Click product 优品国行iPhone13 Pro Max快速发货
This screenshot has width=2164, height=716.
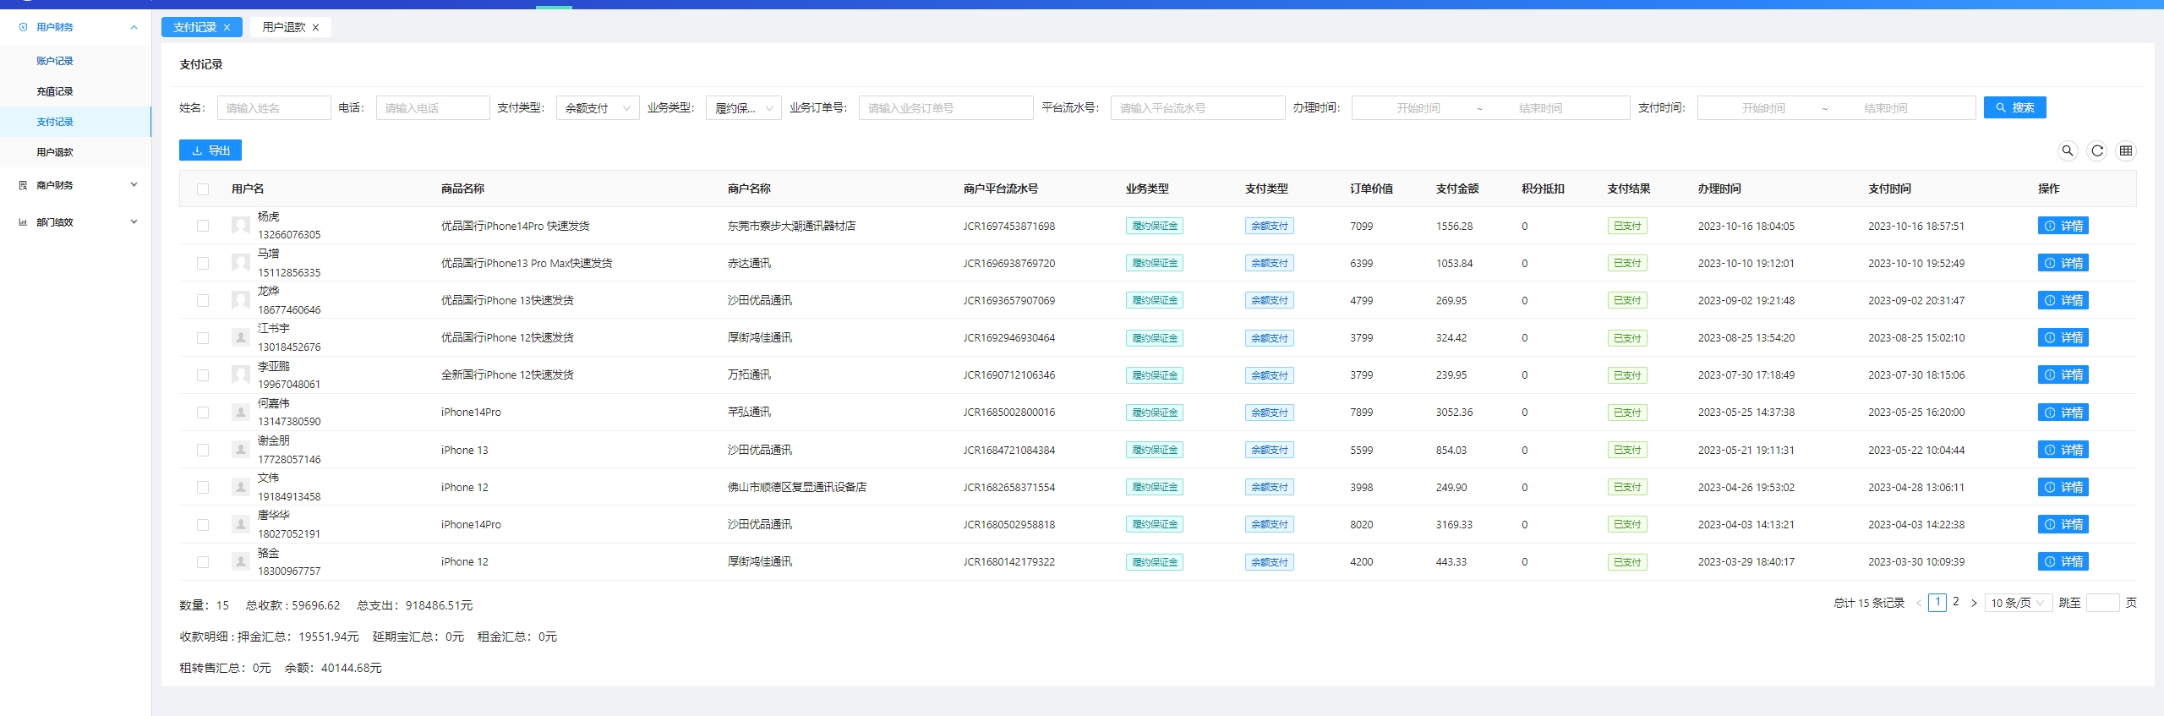point(527,263)
